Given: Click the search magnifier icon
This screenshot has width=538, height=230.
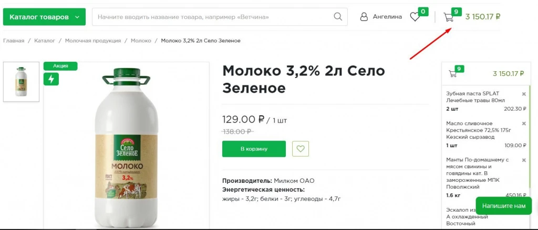Looking at the screenshot, I should 338,17.
